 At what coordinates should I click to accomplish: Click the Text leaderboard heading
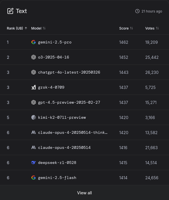point(21,11)
